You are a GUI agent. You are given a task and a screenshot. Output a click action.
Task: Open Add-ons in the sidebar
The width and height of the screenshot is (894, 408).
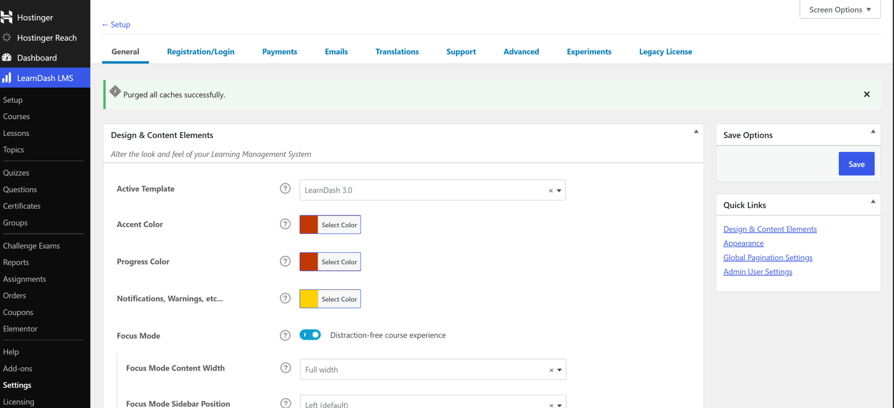tap(17, 368)
